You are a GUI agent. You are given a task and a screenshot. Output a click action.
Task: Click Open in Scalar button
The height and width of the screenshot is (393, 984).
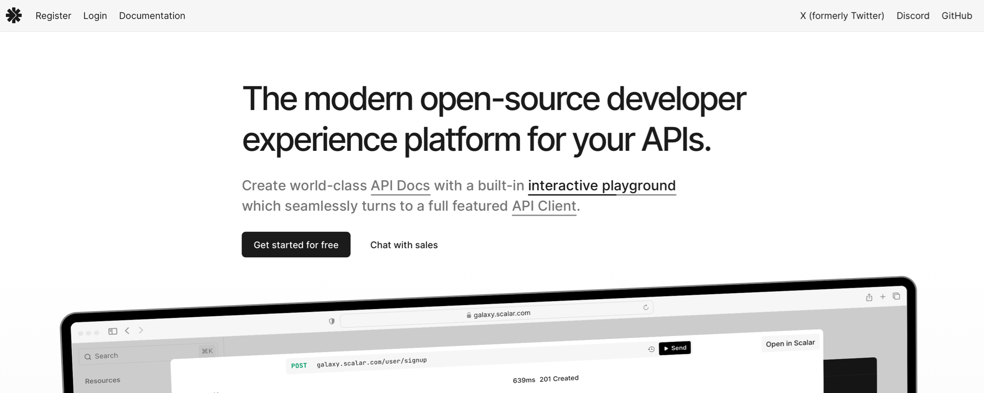coord(790,343)
